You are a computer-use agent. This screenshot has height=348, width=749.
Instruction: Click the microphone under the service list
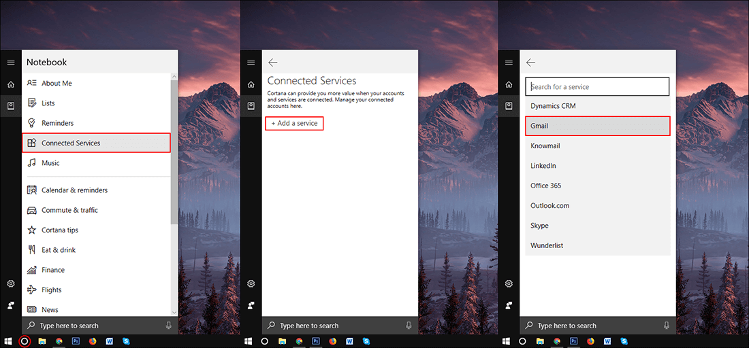pos(667,326)
